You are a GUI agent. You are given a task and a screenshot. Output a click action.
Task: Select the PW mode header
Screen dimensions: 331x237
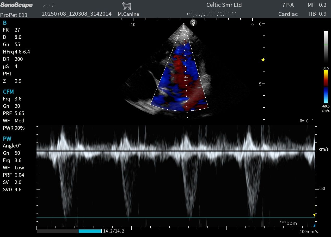tap(7, 139)
